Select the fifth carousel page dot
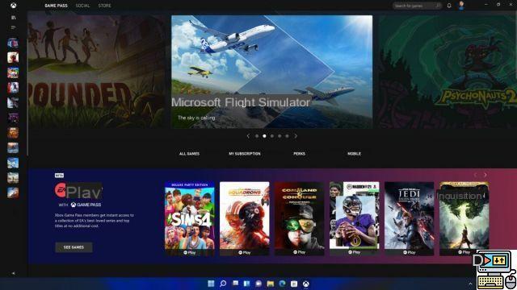The image size is (517, 290). (288, 136)
